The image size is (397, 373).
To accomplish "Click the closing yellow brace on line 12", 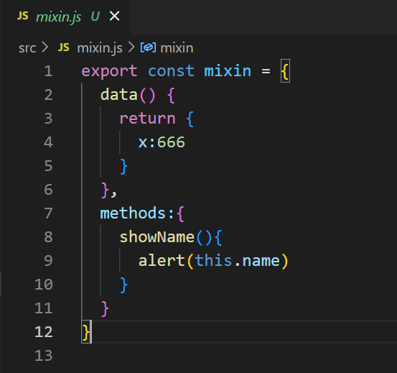I will tap(86, 332).
